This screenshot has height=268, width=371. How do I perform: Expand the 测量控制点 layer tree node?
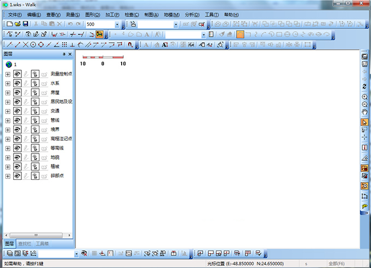pos(8,75)
